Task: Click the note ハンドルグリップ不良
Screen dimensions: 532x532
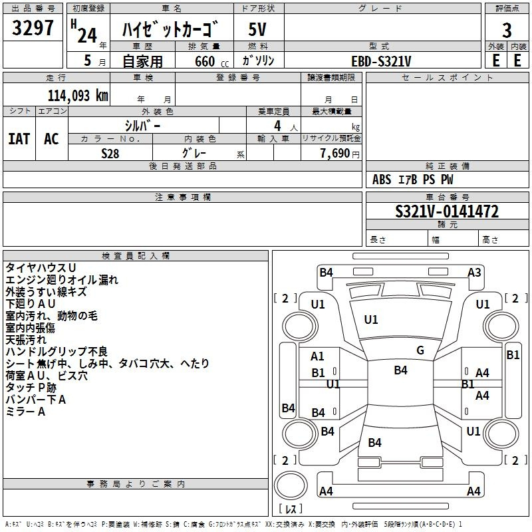Action: [x=57, y=352]
